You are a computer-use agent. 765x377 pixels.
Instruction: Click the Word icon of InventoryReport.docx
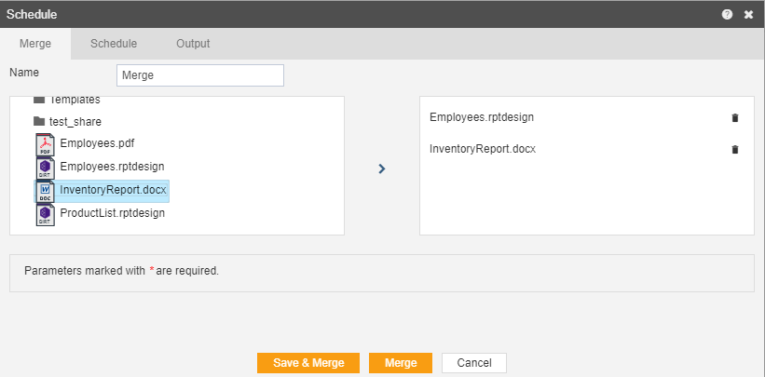click(46, 191)
